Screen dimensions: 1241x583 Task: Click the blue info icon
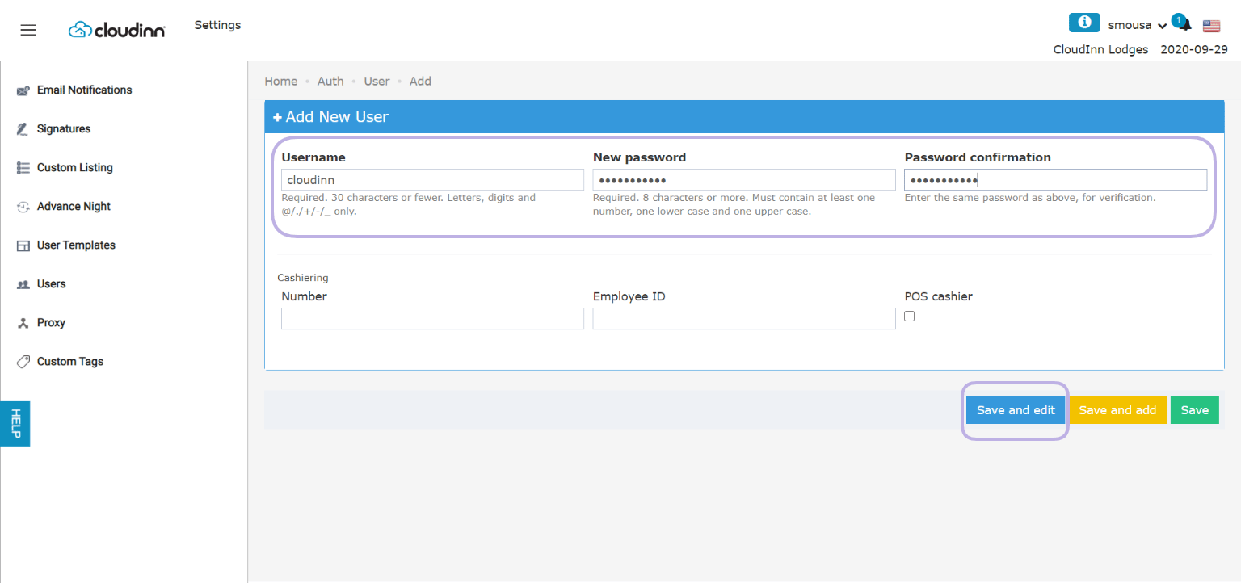(x=1084, y=23)
